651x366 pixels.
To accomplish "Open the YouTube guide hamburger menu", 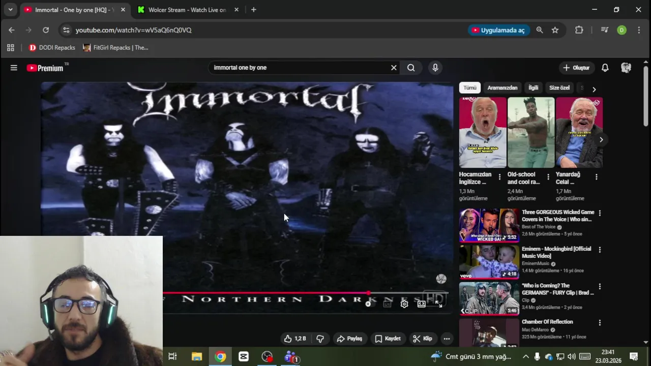I will coord(14,68).
